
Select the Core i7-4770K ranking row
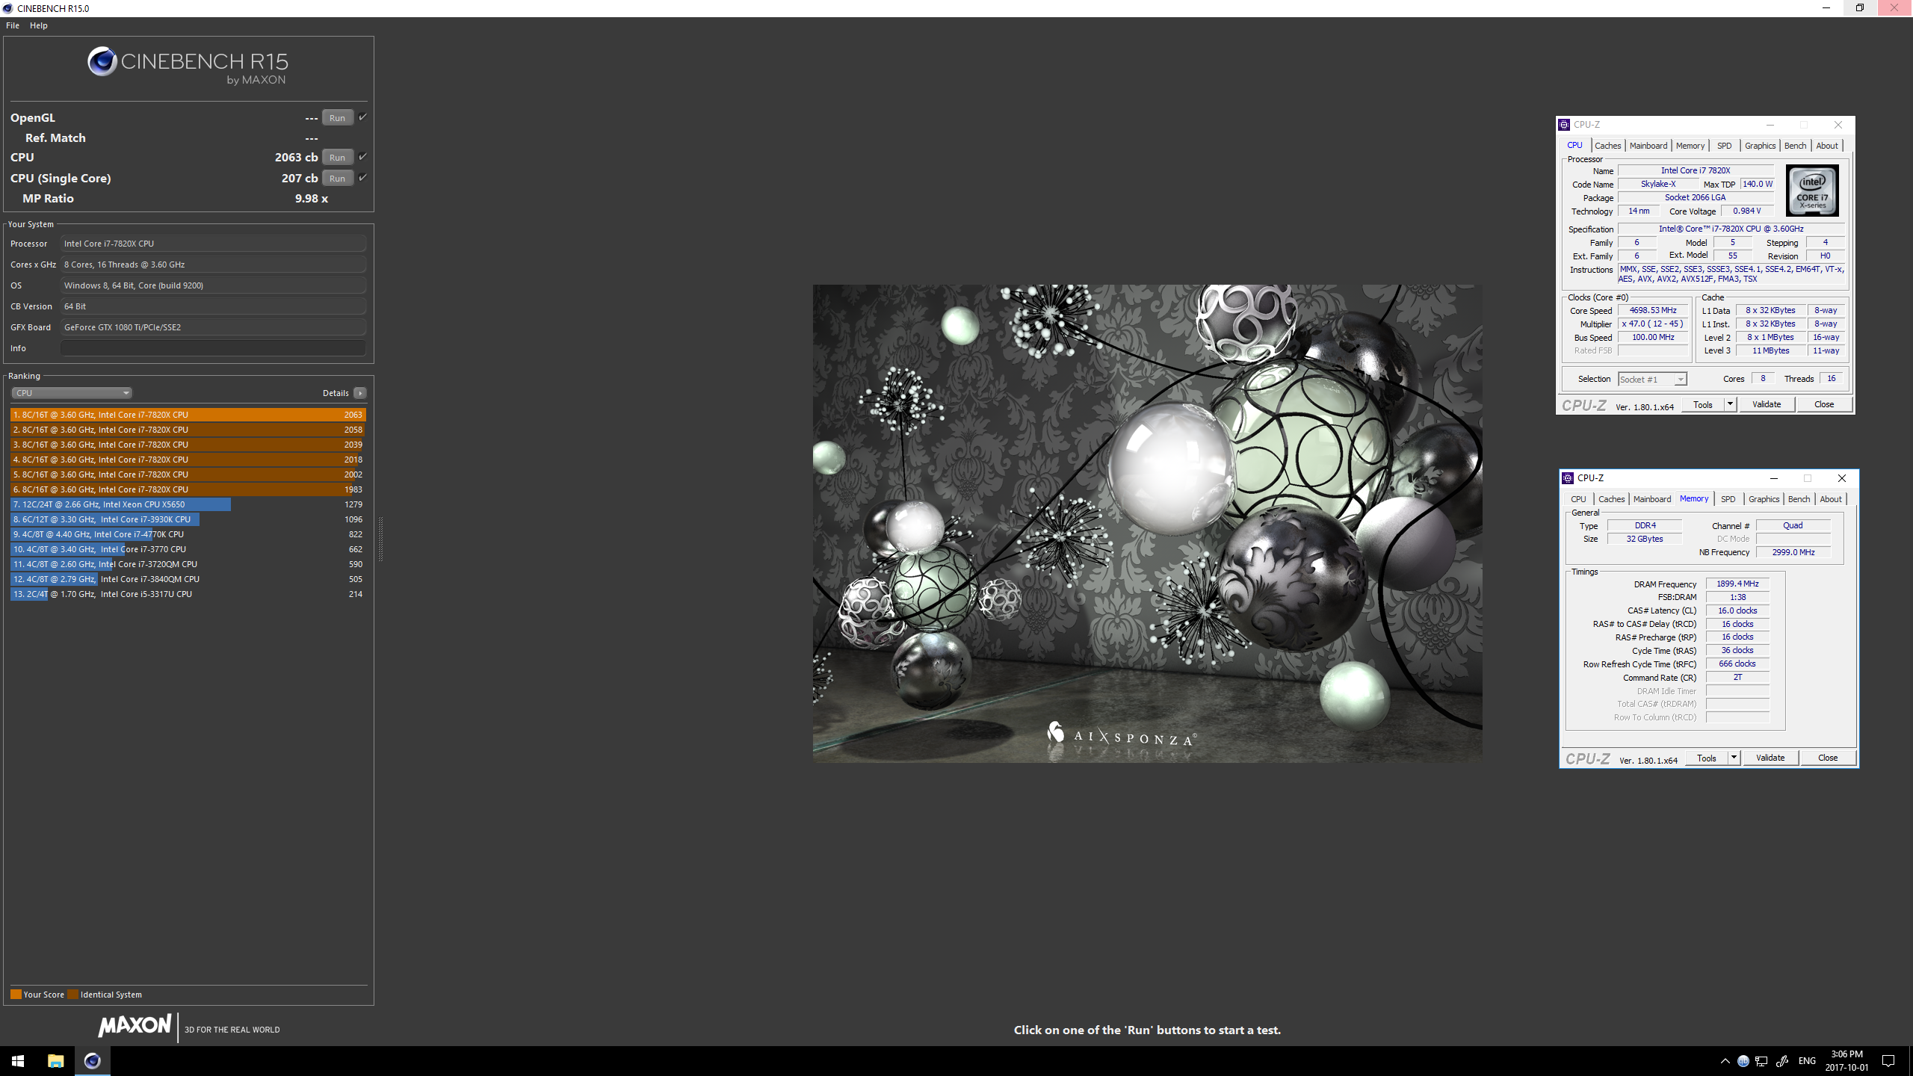click(188, 534)
